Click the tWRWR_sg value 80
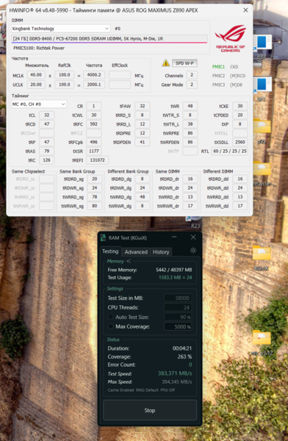The image size is (288, 441). click(95, 206)
